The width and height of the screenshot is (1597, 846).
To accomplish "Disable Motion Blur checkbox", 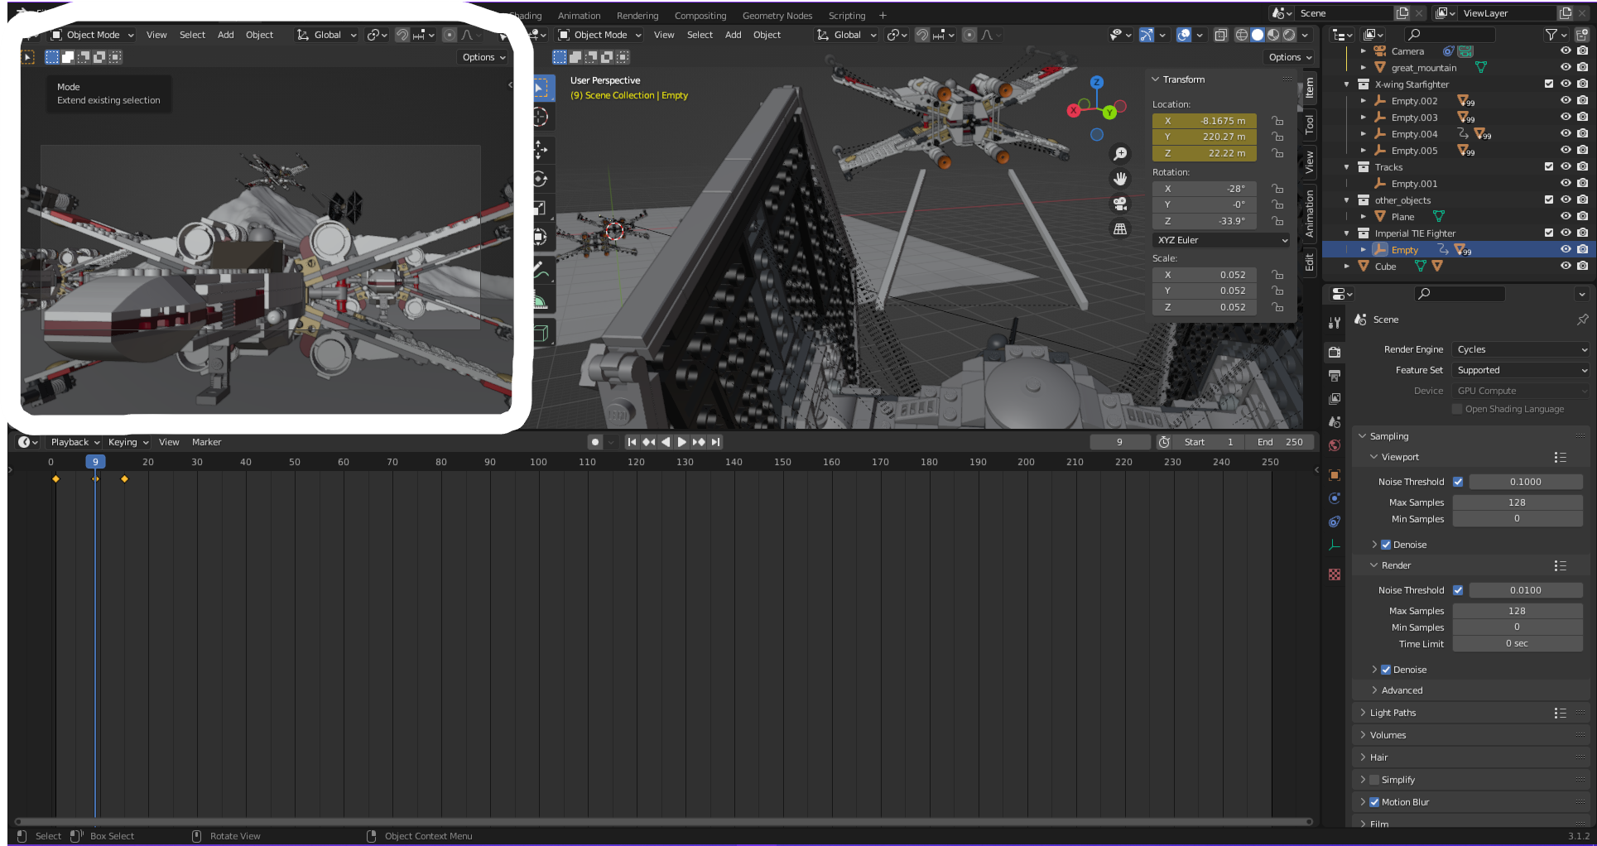I will coord(1374,802).
